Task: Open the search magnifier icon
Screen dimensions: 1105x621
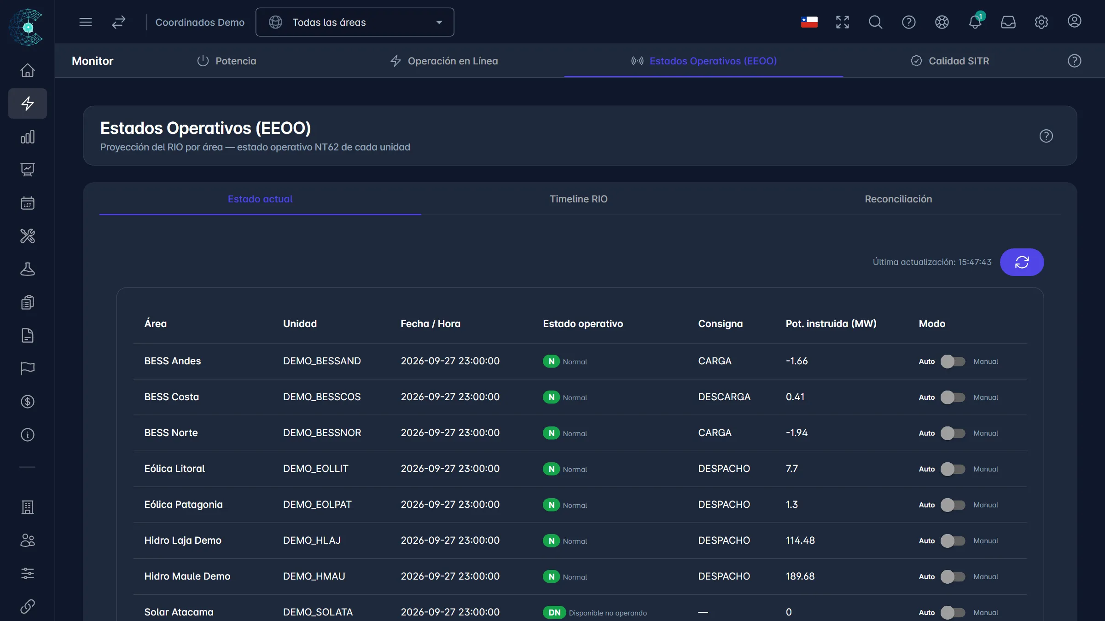Action: [x=875, y=22]
